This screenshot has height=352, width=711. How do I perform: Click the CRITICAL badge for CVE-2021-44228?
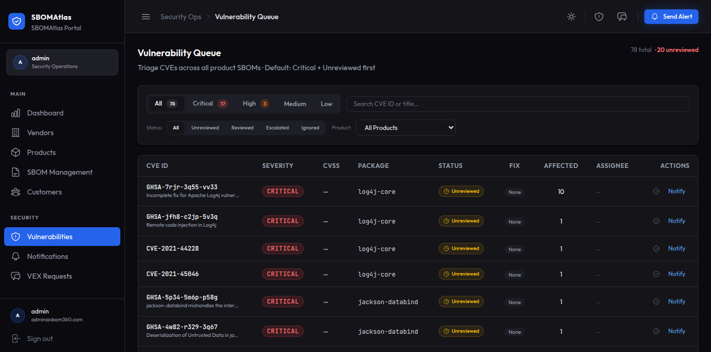tap(283, 249)
